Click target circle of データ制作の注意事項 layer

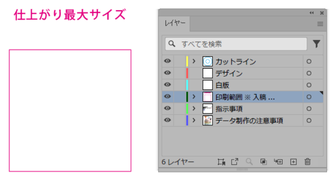(x=309, y=120)
